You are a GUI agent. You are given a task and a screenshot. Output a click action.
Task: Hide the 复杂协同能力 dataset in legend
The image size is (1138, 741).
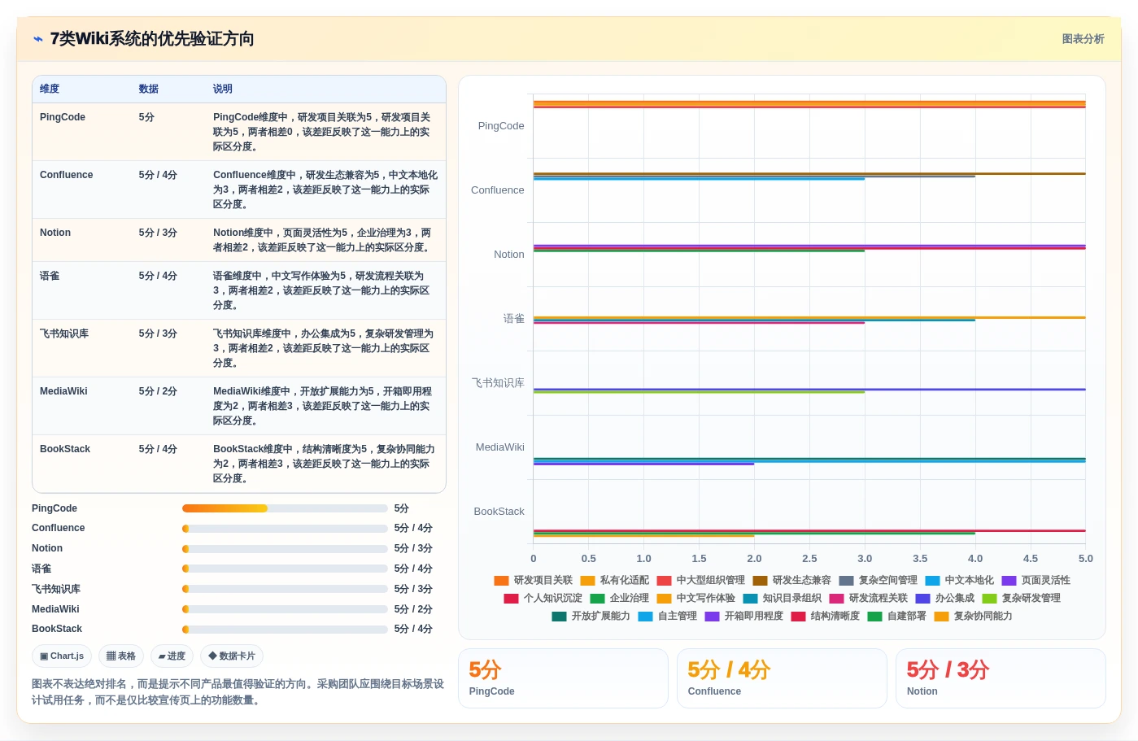click(973, 617)
